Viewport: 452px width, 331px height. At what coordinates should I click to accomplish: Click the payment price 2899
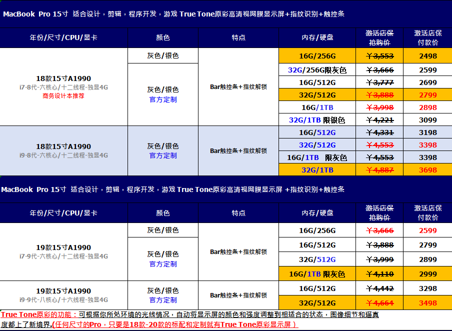[x=428, y=260]
